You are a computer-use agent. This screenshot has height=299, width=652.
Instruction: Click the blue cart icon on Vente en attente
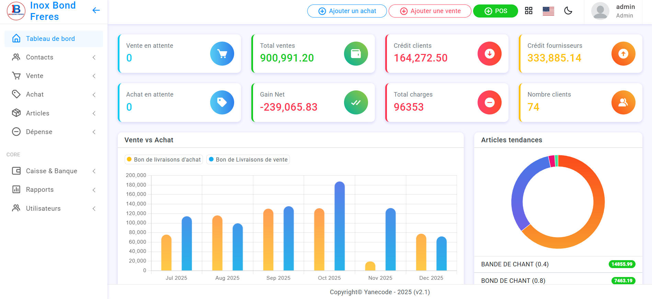(x=222, y=54)
